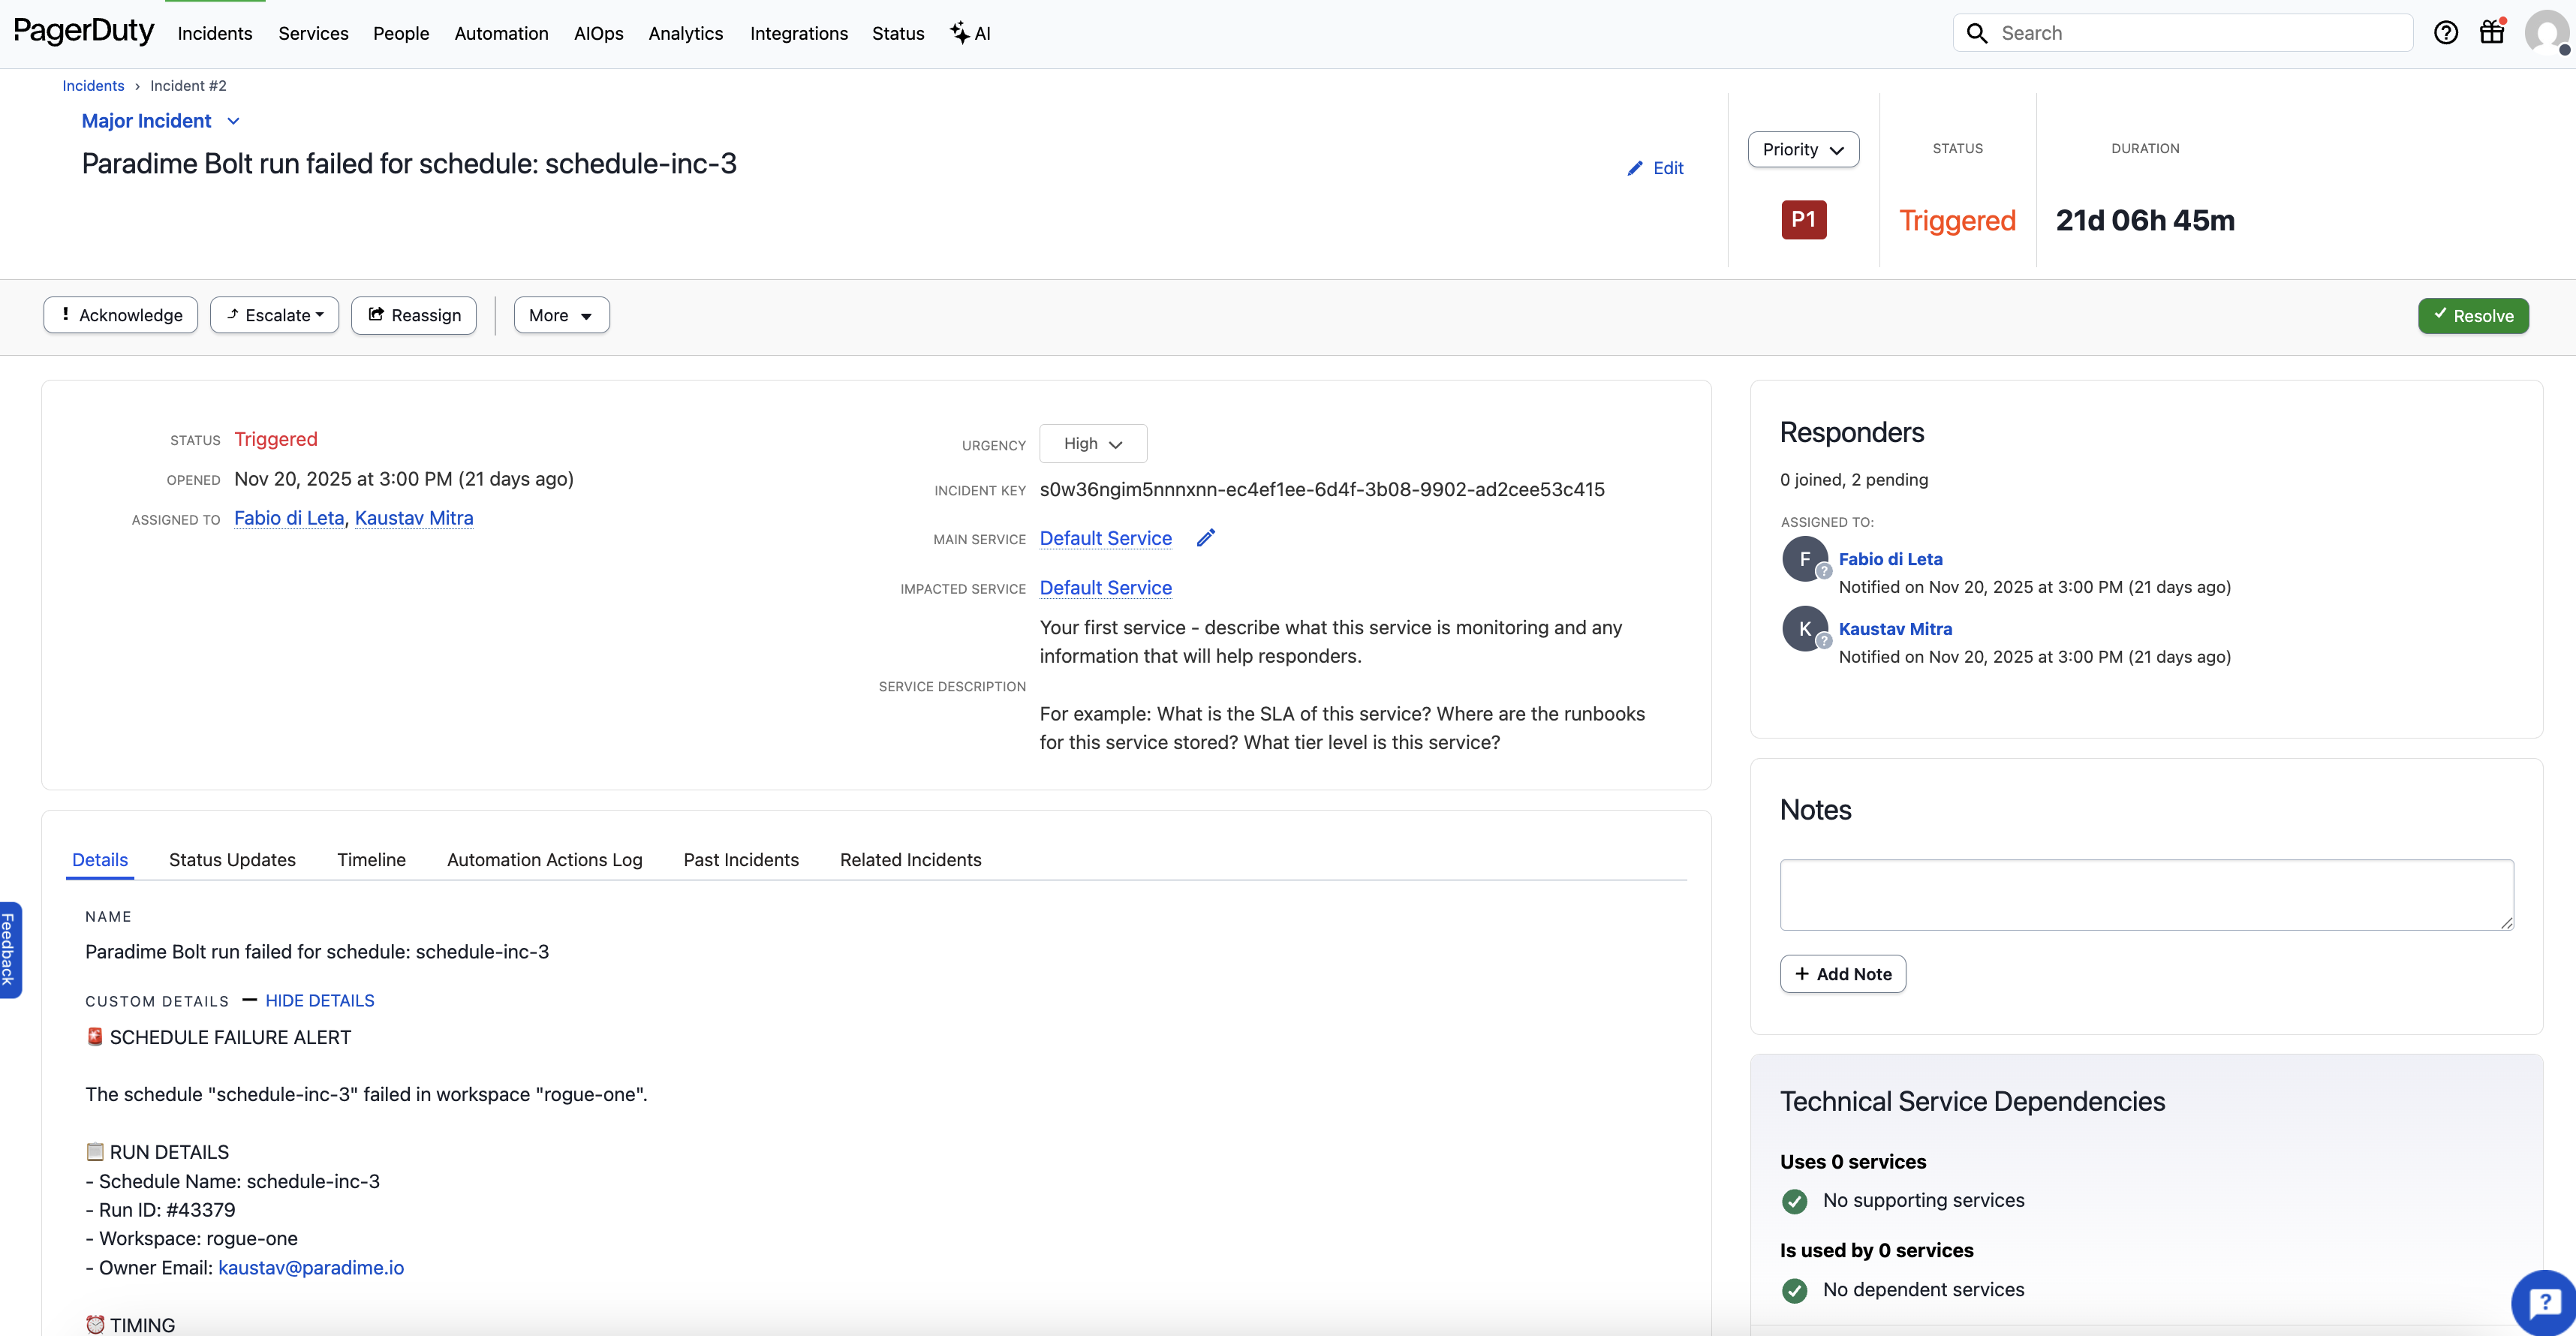Open the Escalate dropdown button
Image resolution: width=2576 pixels, height=1336 pixels.
pyautogui.click(x=274, y=315)
